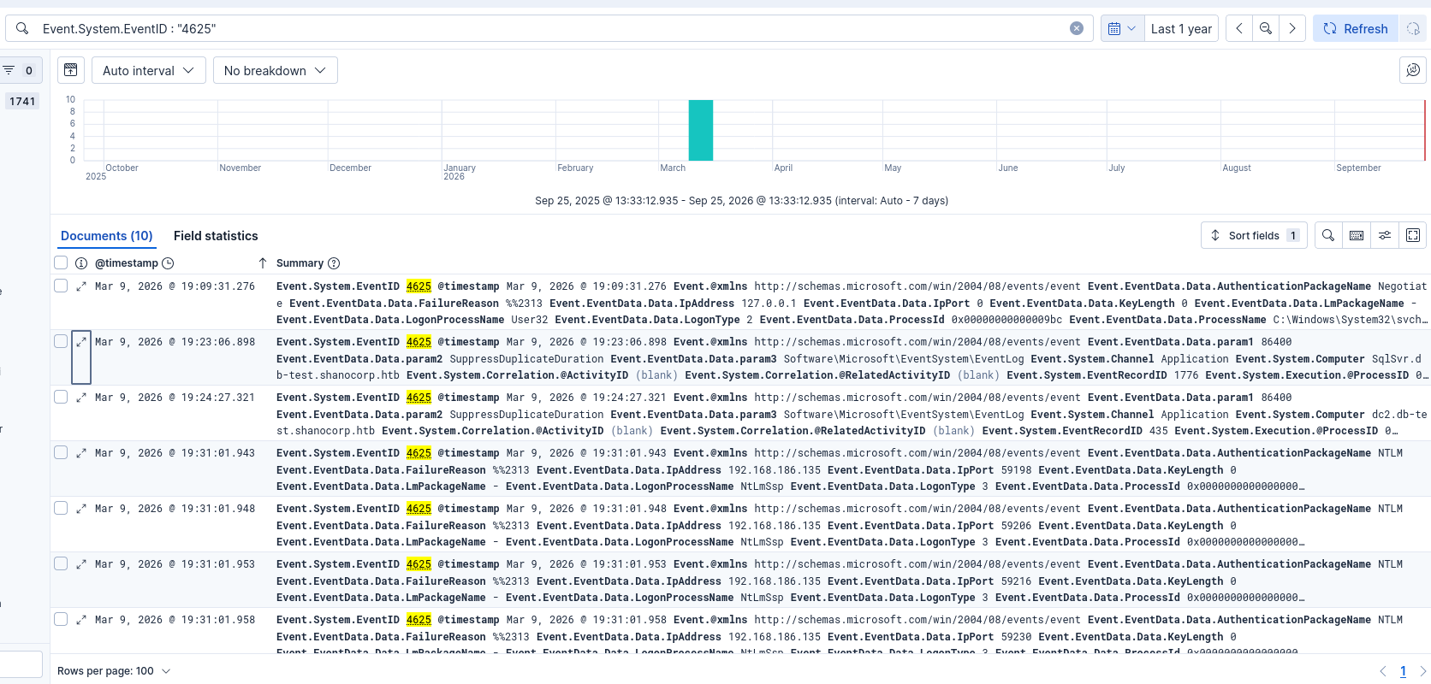1431x684 pixels.
Task: Open the chart options icon right of the histogram toolbar
Action: pos(1413,70)
